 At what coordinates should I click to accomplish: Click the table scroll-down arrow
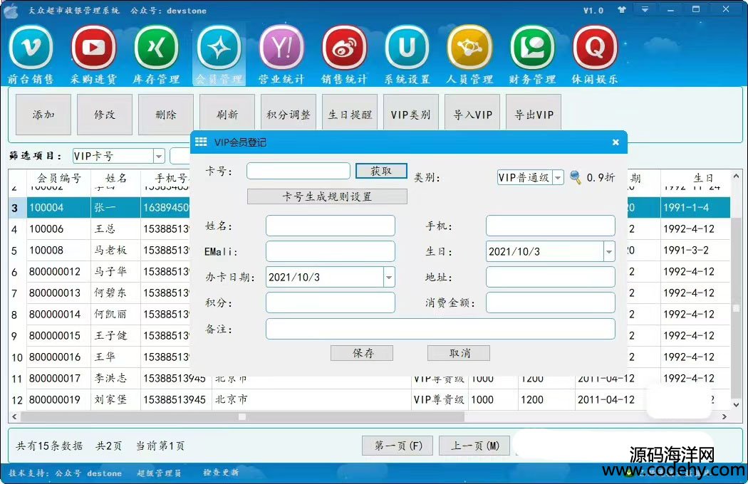coord(736,404)
